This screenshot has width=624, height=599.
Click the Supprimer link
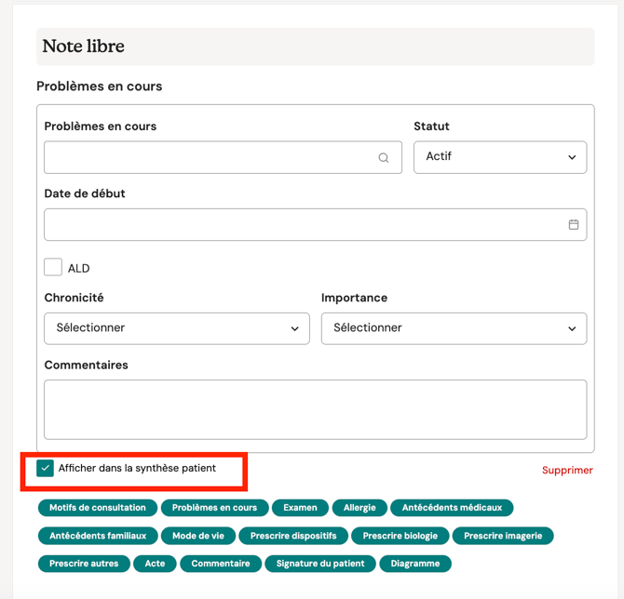click(567, 471)
